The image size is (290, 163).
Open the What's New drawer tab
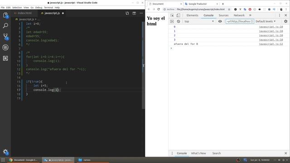198,153
